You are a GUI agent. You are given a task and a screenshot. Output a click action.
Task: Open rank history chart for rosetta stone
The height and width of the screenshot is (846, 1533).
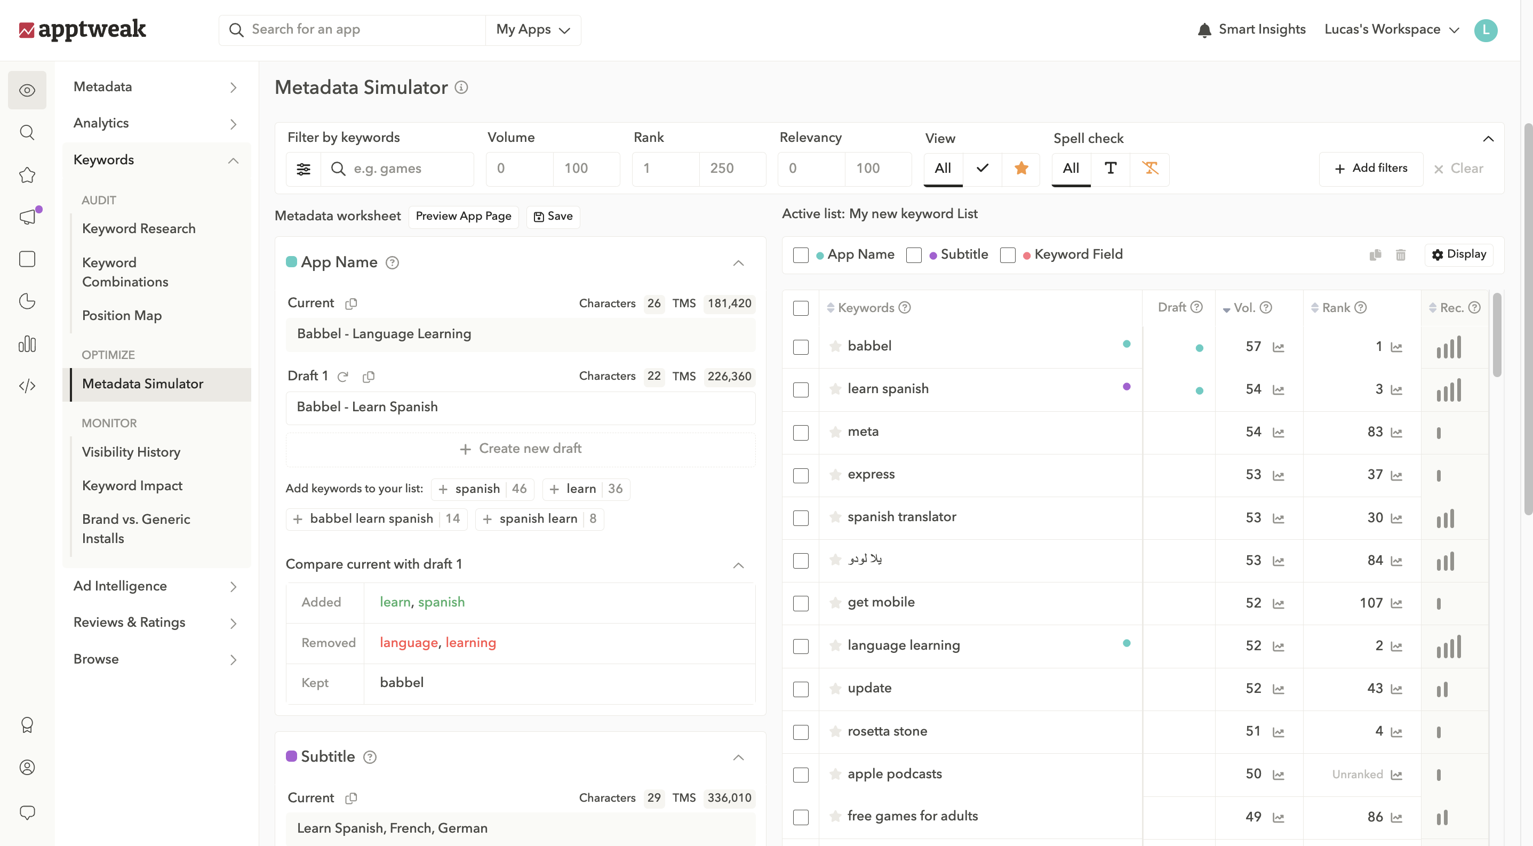[x=1397, y=732]
